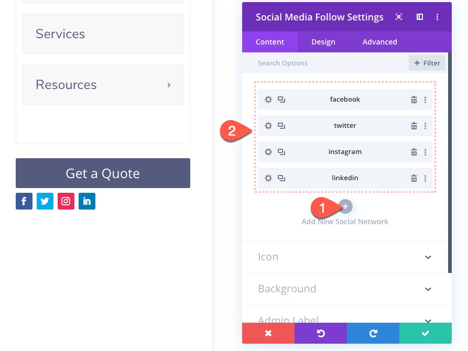468x351 pixels.
Task: Click the plus to add new social network
Action: tap(345, 206)
